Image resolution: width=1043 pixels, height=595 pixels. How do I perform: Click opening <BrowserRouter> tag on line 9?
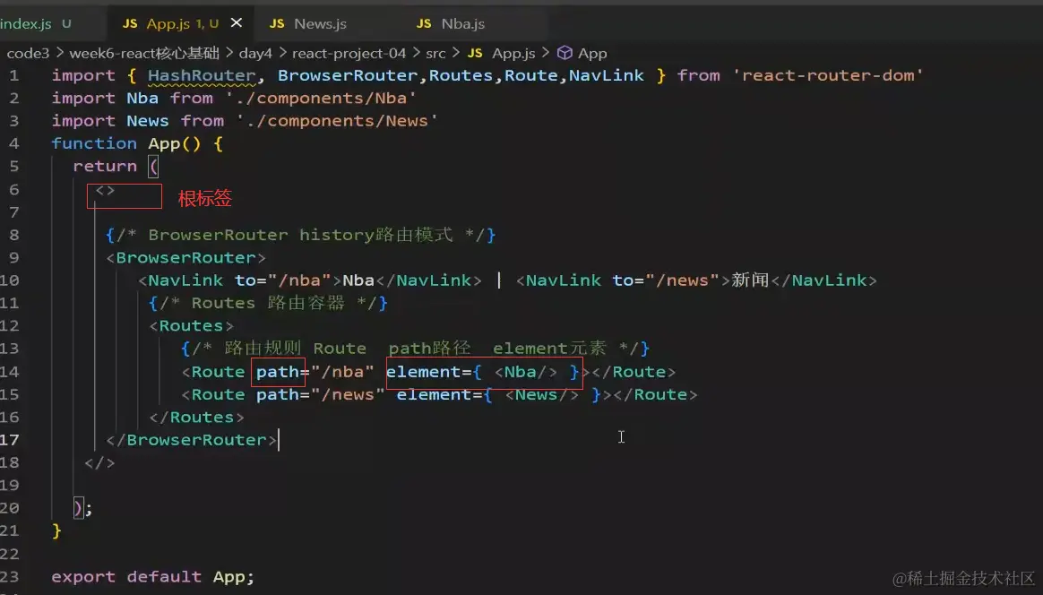tap(185, 257)
